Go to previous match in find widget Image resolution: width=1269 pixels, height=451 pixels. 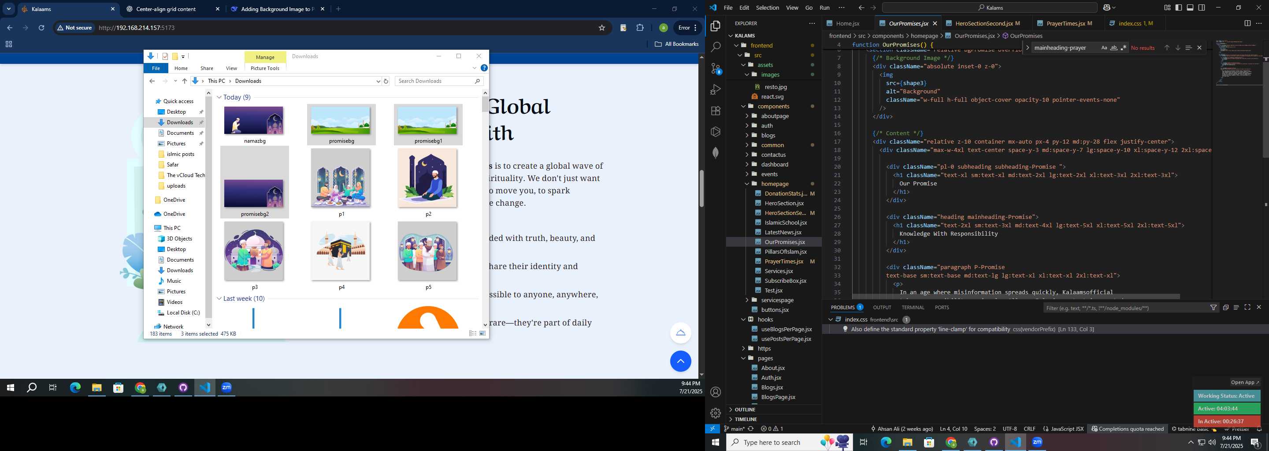[x=1166, y=48]
